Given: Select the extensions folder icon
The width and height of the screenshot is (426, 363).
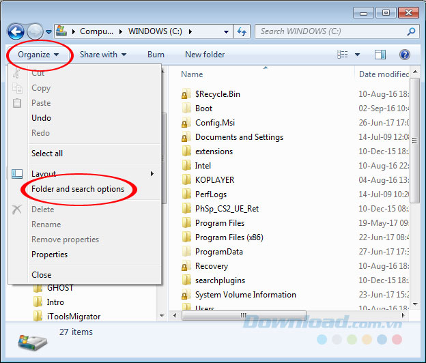Looking at the screenshot, I should [x=186, y=151].
